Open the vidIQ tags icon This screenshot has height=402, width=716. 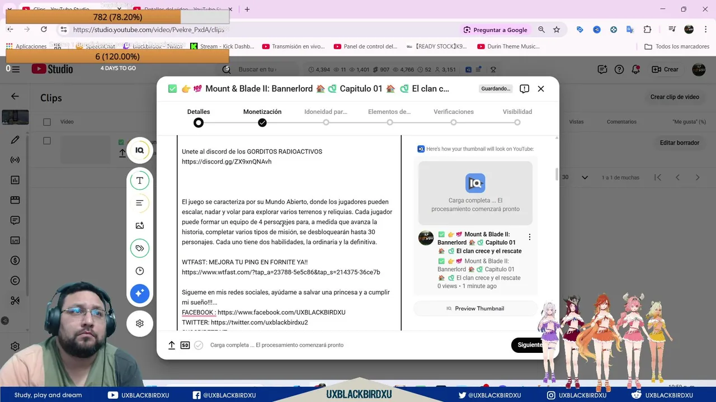140,248
